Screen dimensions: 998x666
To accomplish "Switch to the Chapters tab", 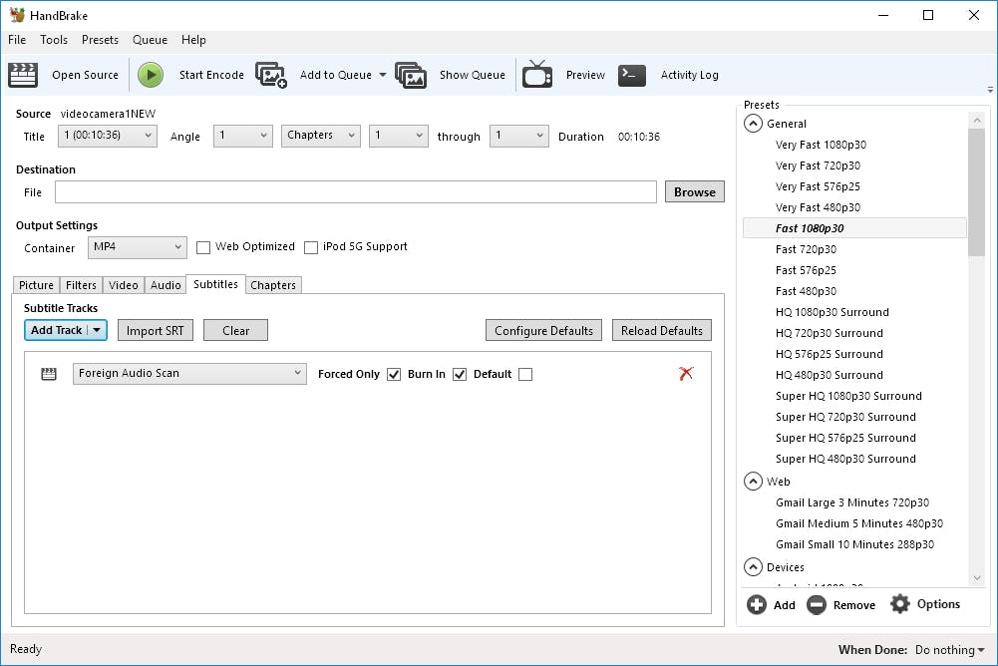I will click(273, 285).
